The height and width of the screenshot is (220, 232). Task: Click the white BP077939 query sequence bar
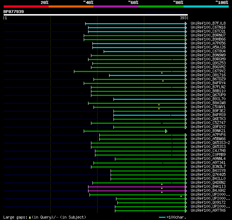coord(96,15)
